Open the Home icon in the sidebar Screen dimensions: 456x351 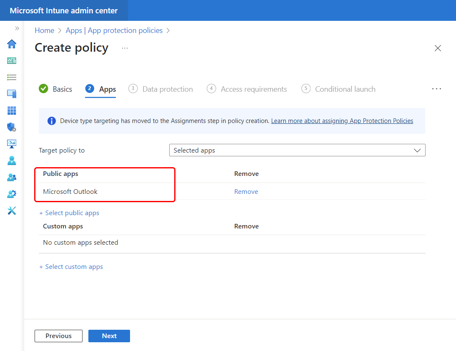pyautogui.click(x=11, y=44)
